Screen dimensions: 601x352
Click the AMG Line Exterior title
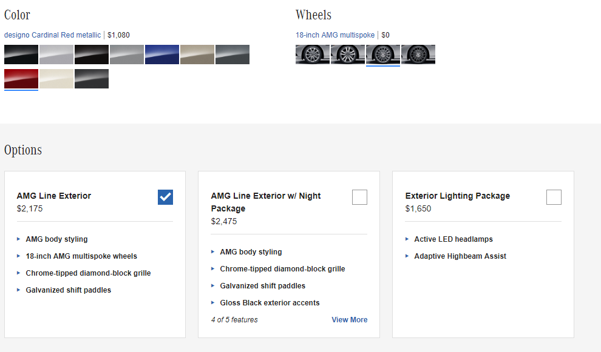click(54, 196)
